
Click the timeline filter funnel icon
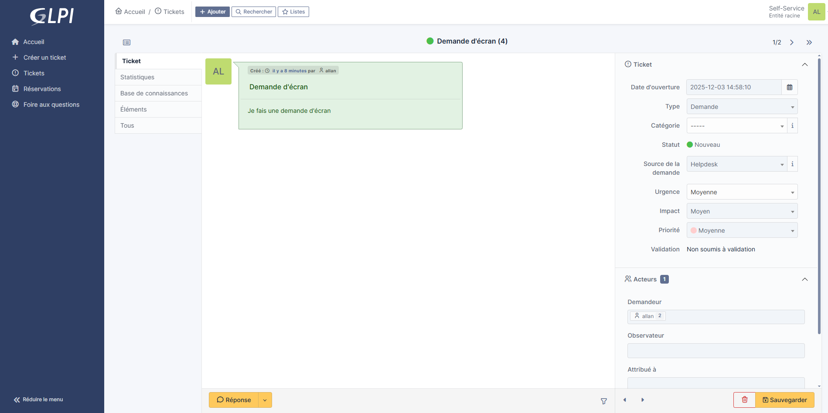click(x=603, y=401)
